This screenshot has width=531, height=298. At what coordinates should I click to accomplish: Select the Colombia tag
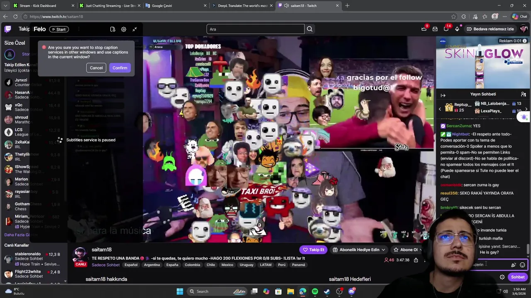(x=192, y=265)
